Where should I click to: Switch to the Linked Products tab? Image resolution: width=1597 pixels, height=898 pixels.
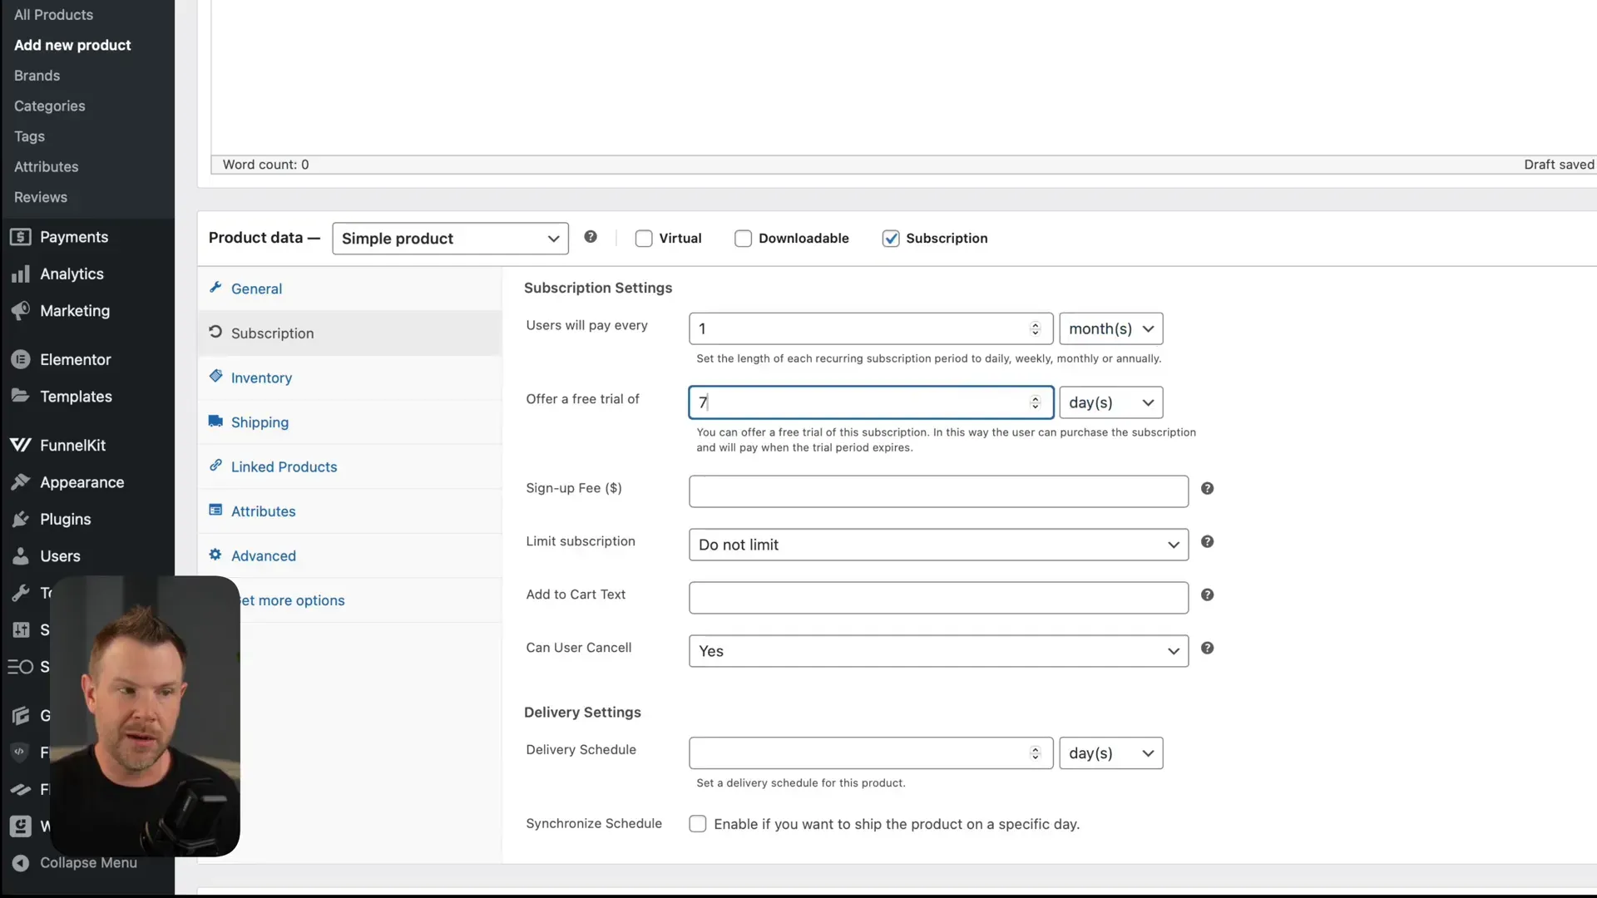[x=349, y=467]
